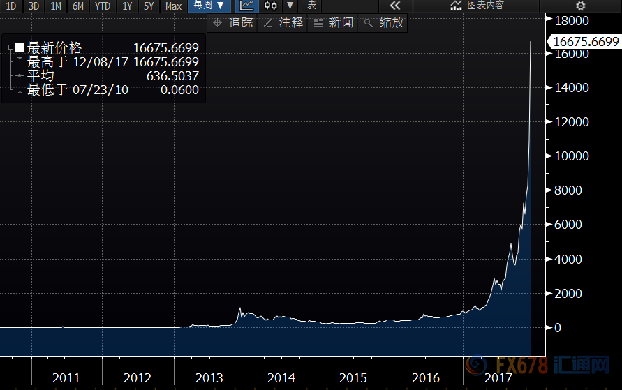This screenshot has width=622, height=390.
Task: Select the YTD time range tab
Action: (x=103, y=6)
